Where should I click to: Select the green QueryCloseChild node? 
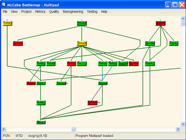150,43
